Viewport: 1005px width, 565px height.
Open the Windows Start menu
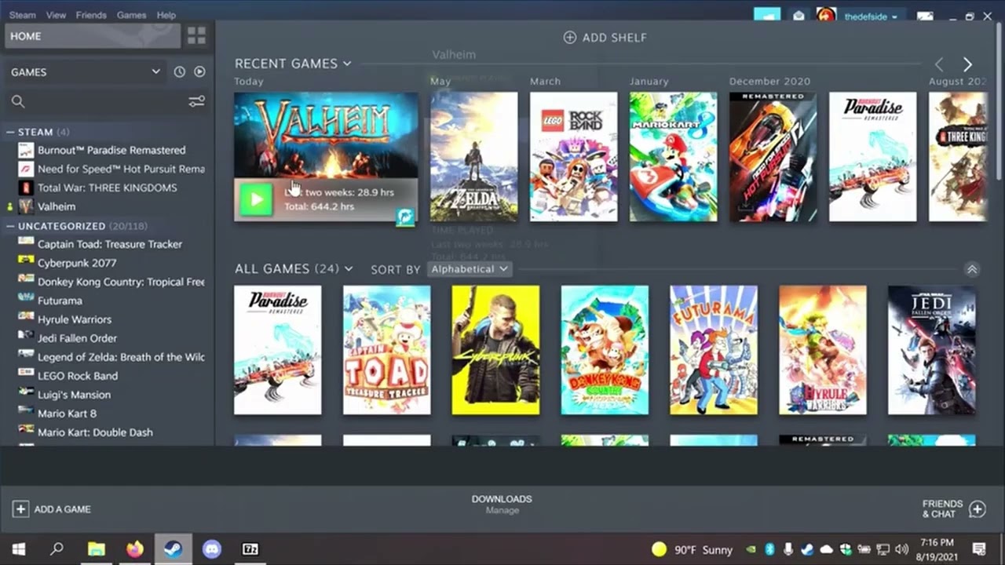coord(19,549)
